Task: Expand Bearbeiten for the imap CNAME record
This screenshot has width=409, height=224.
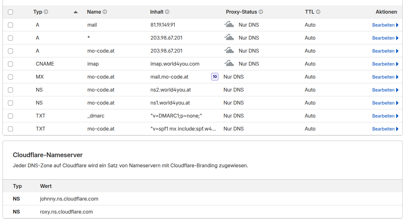Action: [385, 64]
